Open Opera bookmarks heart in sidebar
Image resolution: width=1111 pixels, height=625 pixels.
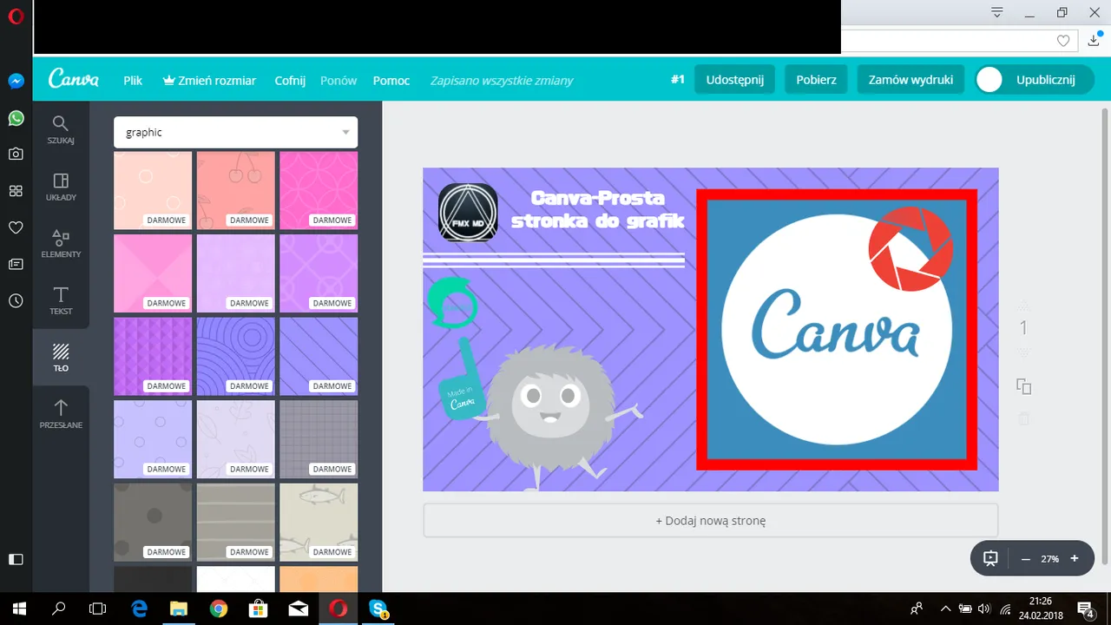click(x=16, y=227)
